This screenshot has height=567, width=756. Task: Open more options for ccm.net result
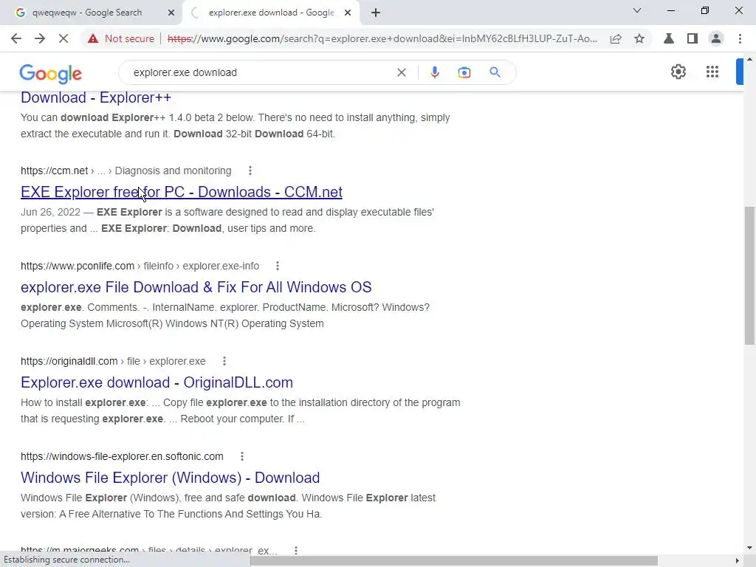point(250,171)
